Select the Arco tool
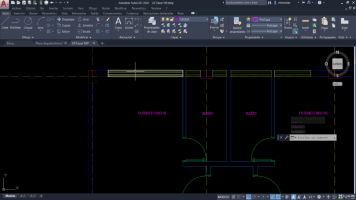This screenshot has width=356, height=200. (x=41, y=23)
